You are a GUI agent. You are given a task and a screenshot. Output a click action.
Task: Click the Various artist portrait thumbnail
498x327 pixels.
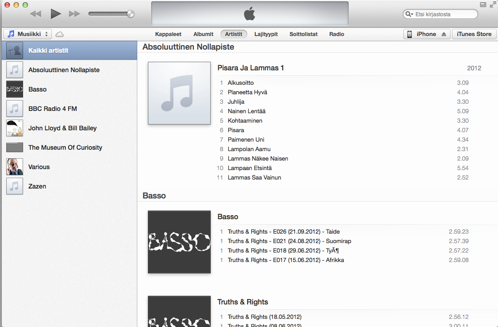pos(14,167)
